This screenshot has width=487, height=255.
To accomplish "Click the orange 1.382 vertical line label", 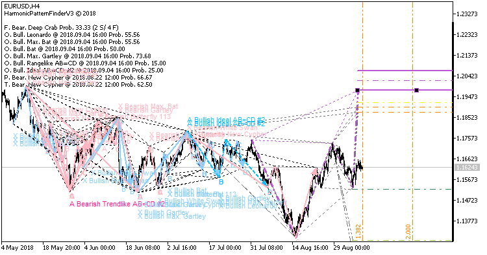I will pyautogui.click(x=358, y=232).
